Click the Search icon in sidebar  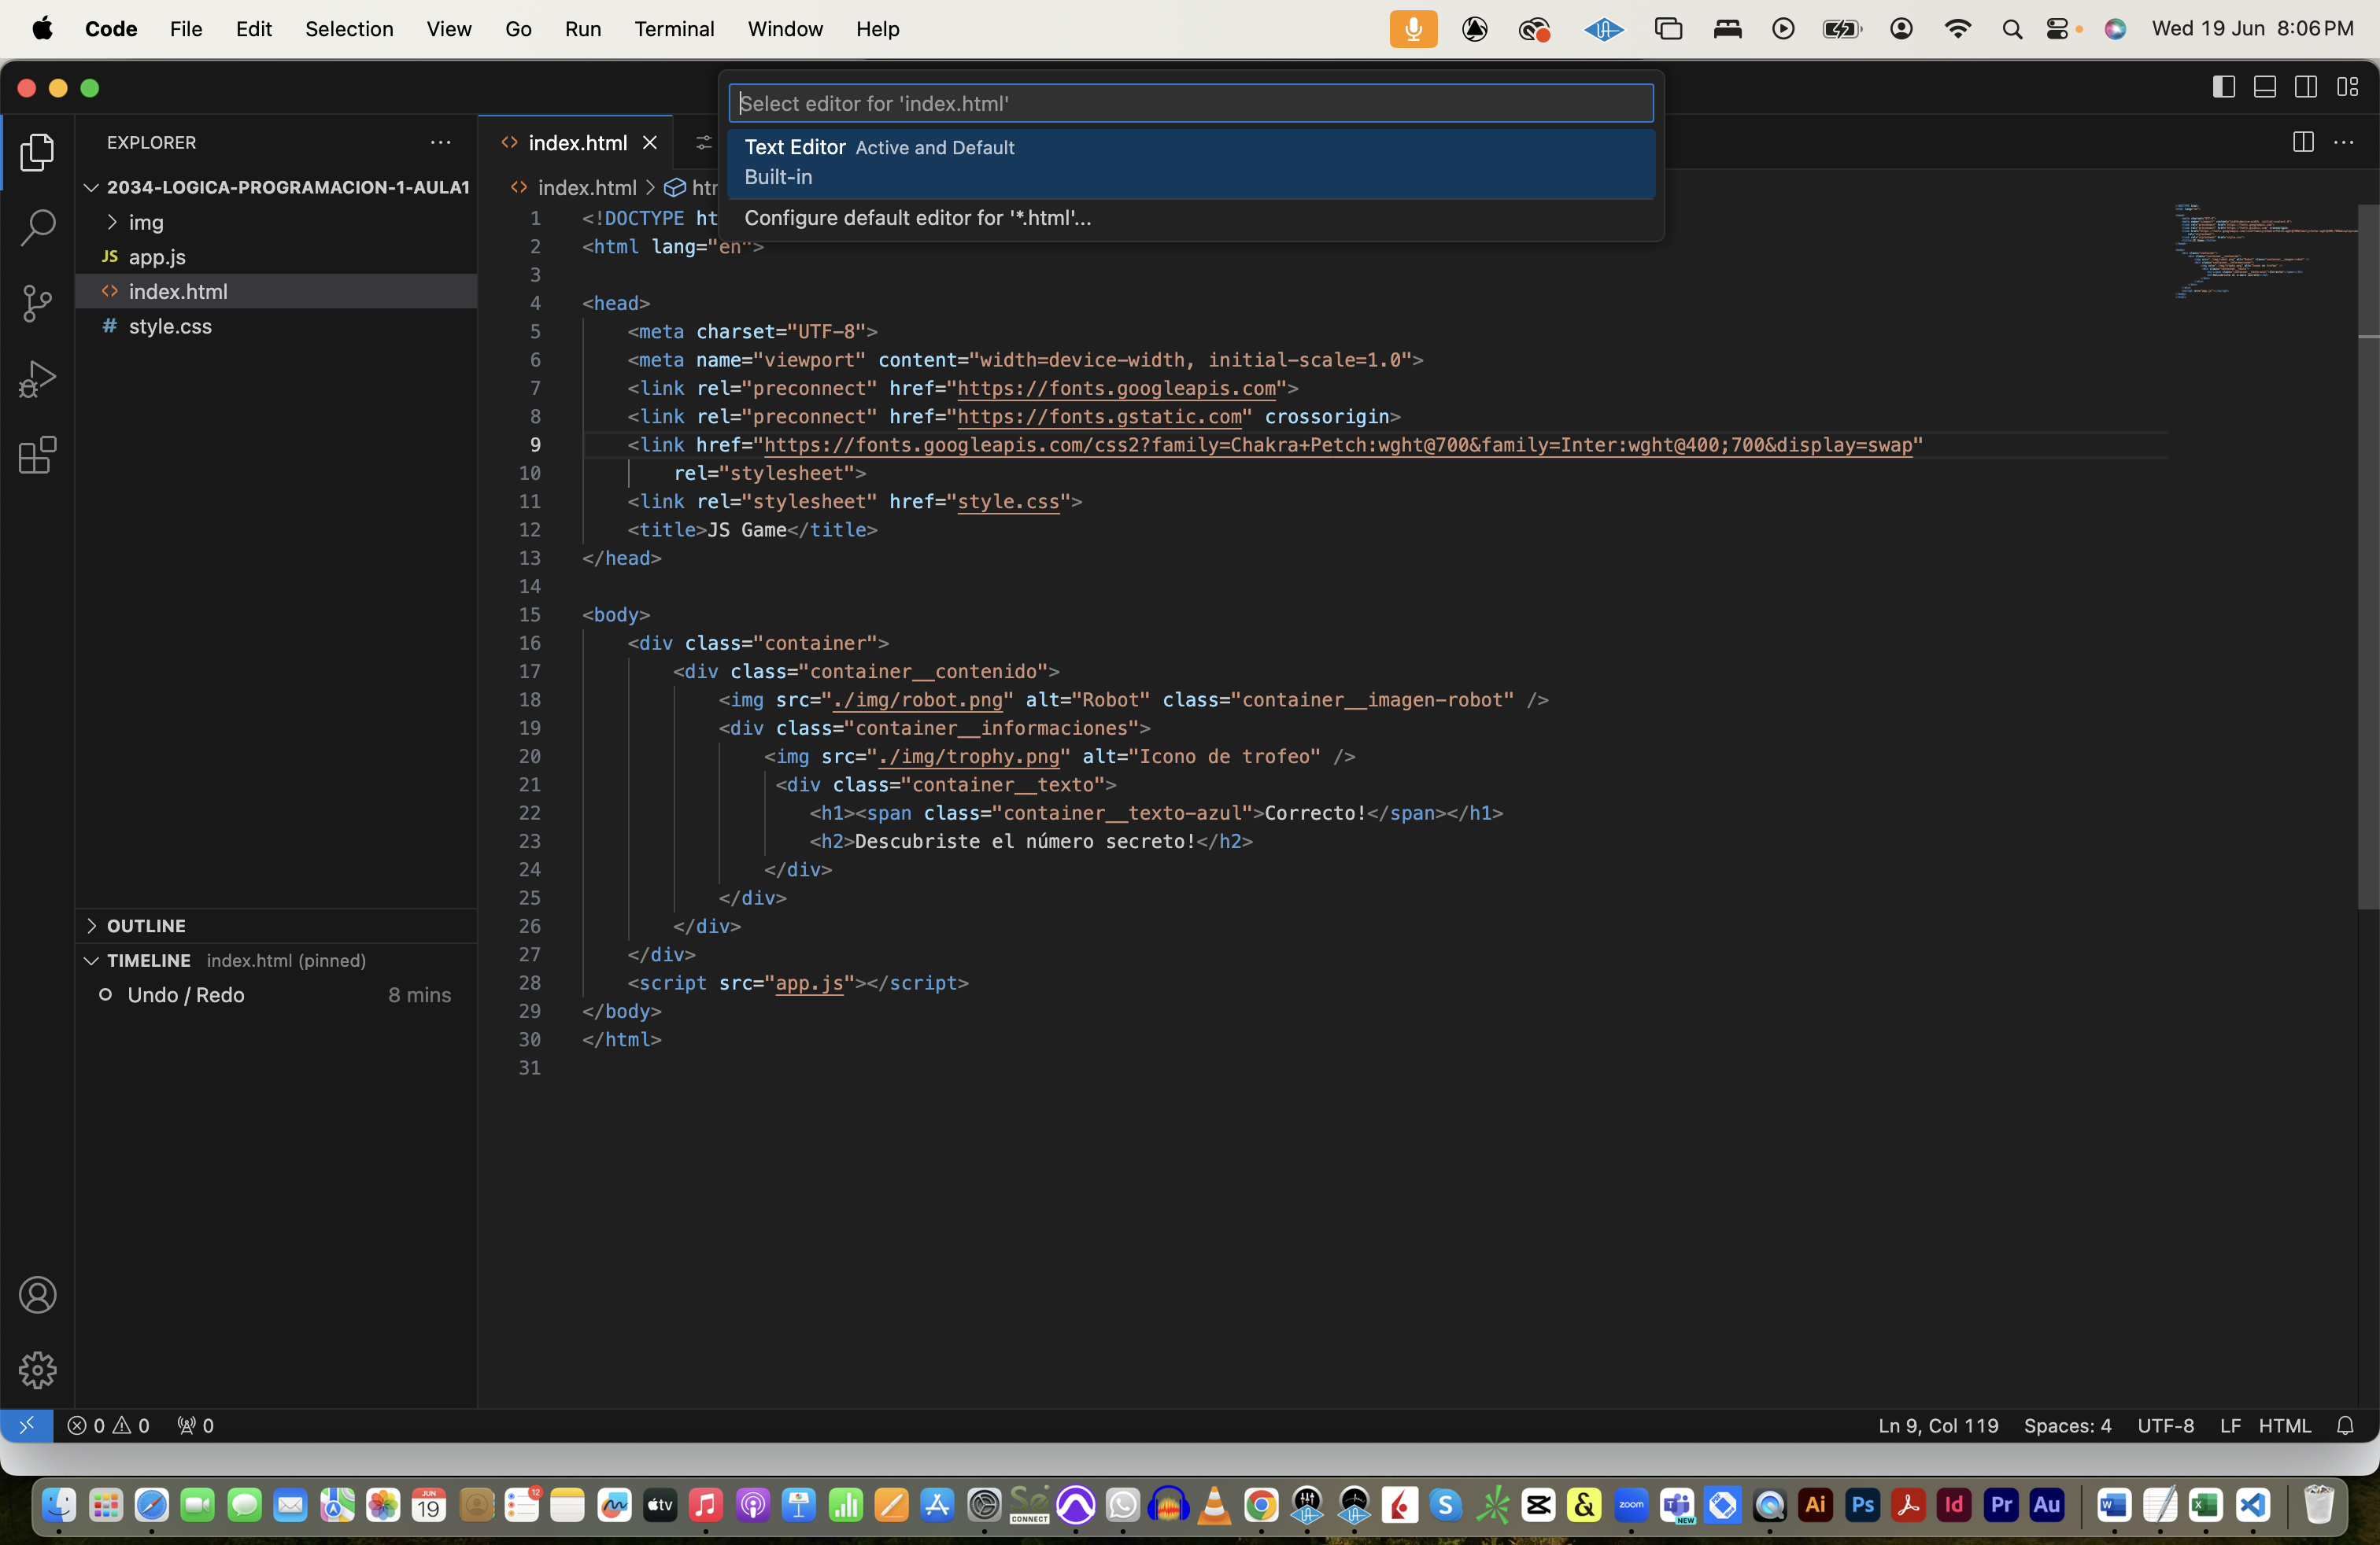pyautogui.click(x=38, y=226)
